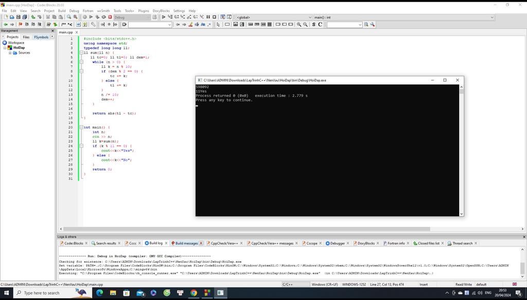
Task: Open the debugging windows icon
Action: coord(223,17)
